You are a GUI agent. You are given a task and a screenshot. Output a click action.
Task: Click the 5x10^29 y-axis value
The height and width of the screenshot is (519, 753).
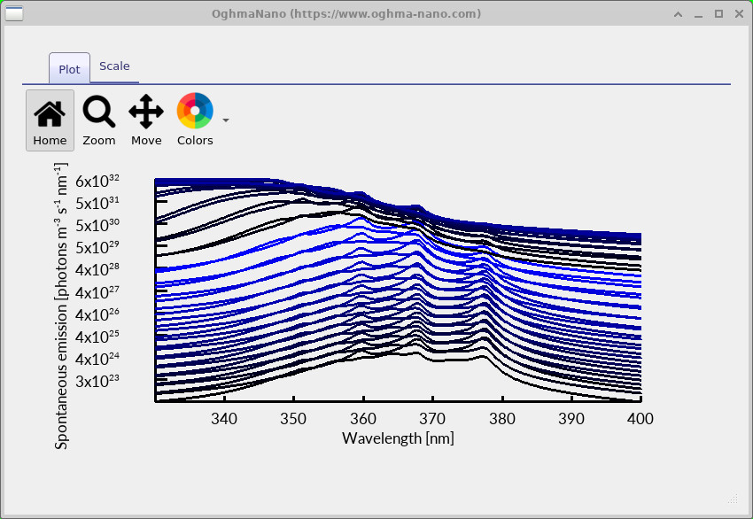click(97, 247)
